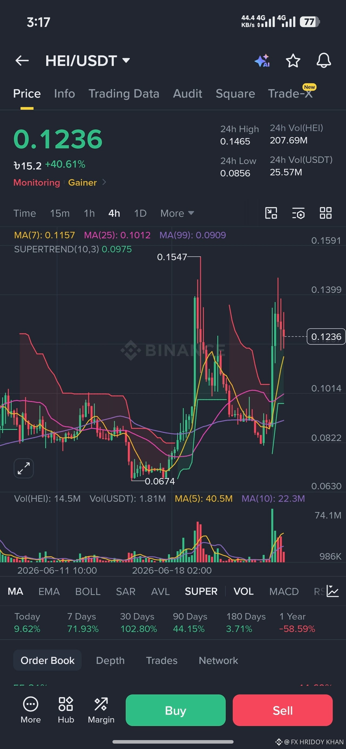Tap the red Sell button

[x=282, y=710]
